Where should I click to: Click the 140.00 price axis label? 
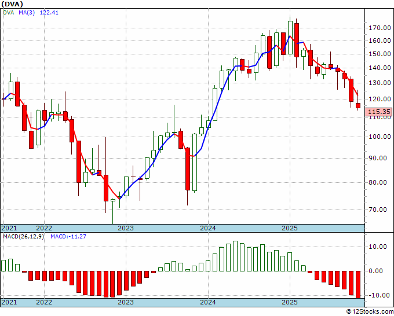380,68
